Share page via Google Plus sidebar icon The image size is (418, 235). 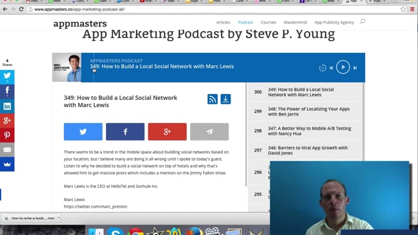coord(7,120)
